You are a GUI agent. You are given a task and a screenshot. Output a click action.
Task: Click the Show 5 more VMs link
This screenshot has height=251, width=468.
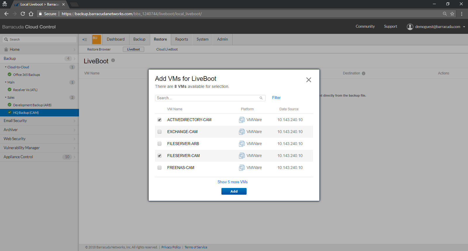[x=232, y=182]
